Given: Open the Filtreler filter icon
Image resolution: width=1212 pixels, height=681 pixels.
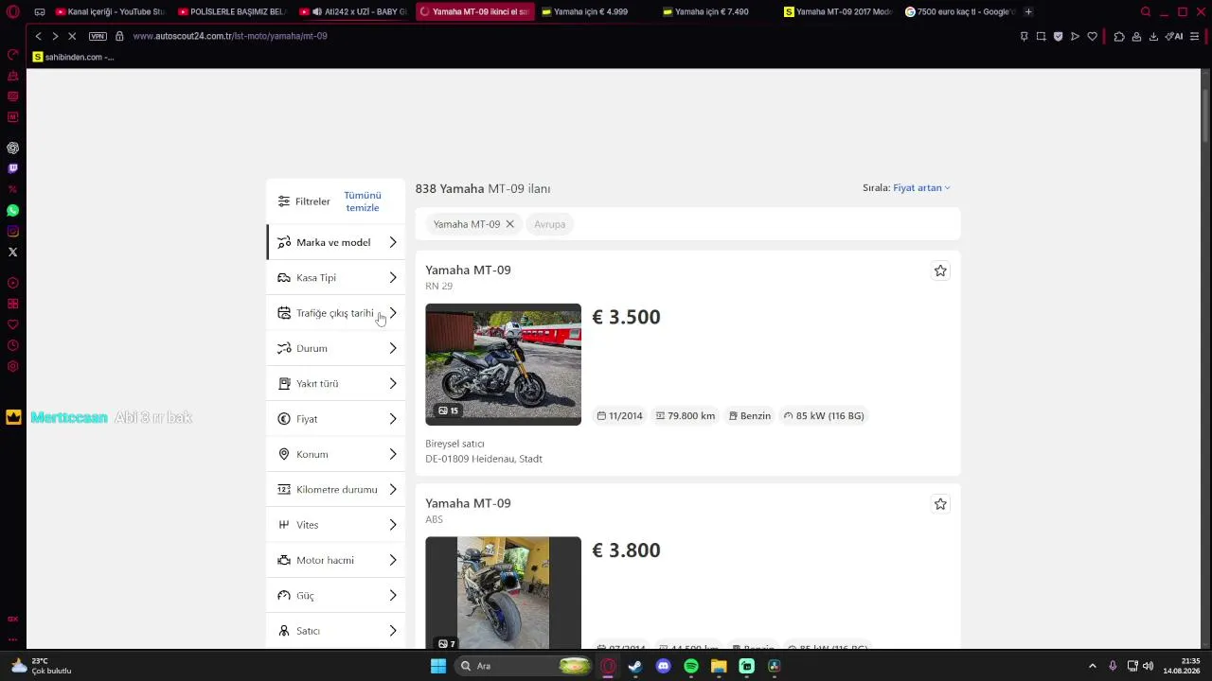Looking at the screenshot, I should coord(284,201).
